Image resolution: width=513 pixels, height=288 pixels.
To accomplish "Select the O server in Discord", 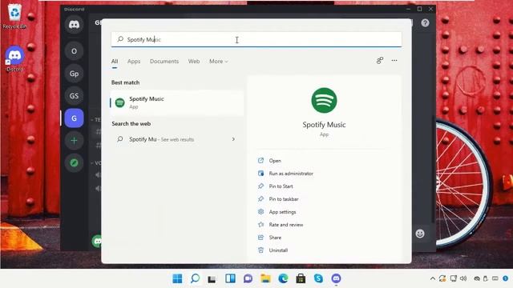I will tap(74, 51).
